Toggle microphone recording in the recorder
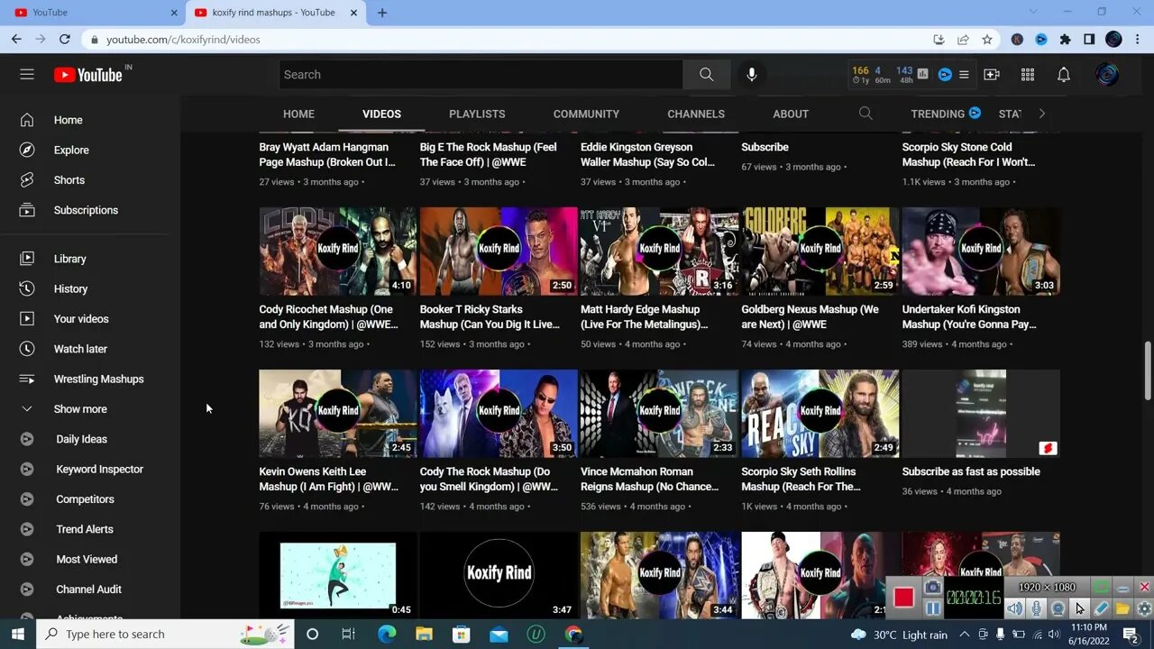 coord(1036,609)
